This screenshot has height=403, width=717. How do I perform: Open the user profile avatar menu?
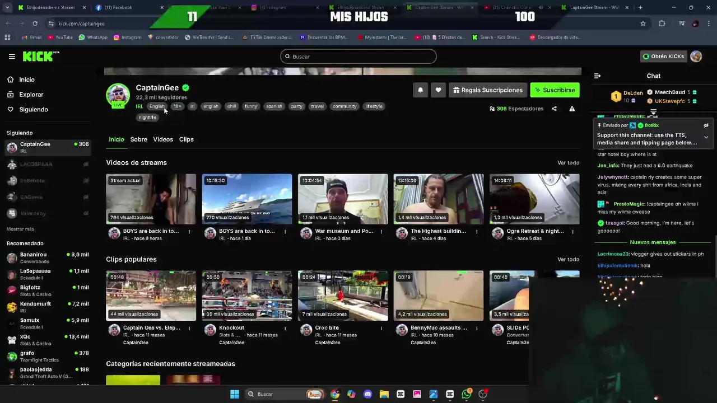pyautogui.click(x=696, y=57)
